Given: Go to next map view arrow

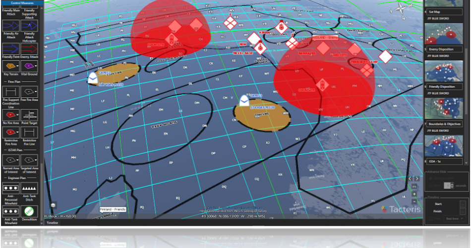Looking at the screenshot, I should point(416,179).
